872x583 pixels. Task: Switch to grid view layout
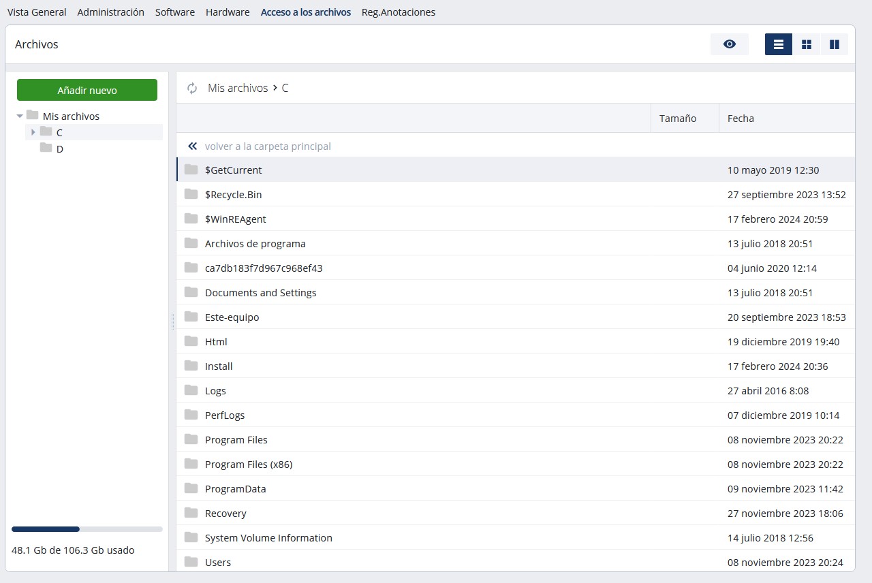tap(807, 44)
